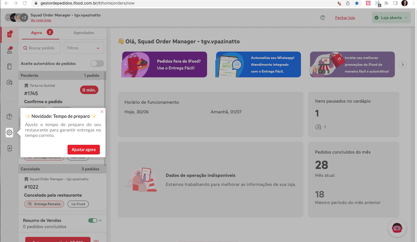Toggle the Resumo de Vendas switch
This screenshot has width=417, height=242.
click(93, 220)
